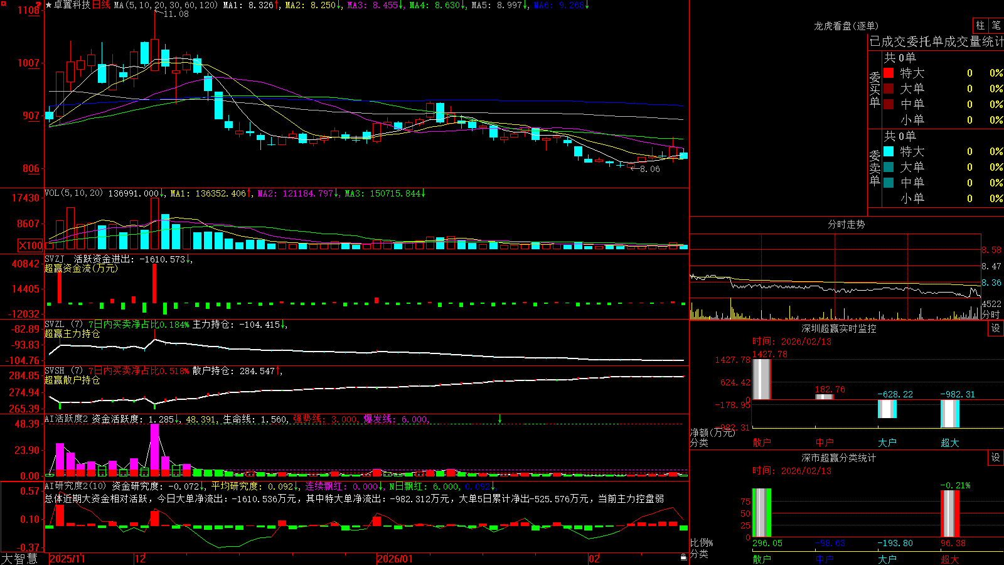Click SVSH (7) indicator label
Screen dimensions: 1004x565
63,371
